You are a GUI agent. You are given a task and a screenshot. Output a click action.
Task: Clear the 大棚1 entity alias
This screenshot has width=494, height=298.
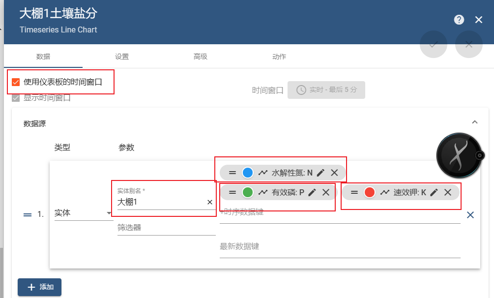point(210,202)
